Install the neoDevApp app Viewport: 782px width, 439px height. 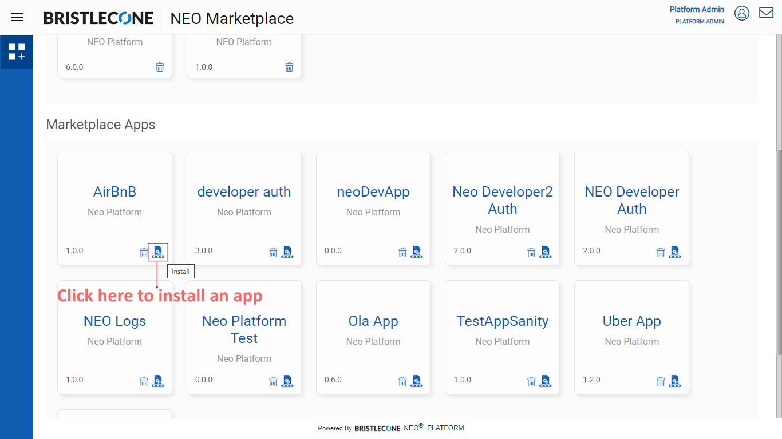click(x=416, y=252)
